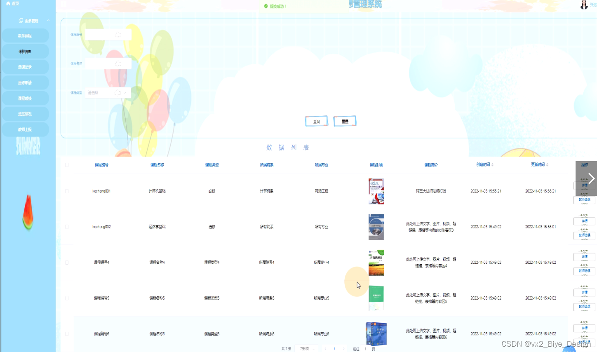
Task: Click the 课程封面 column header
Action: tap(376, 165)
